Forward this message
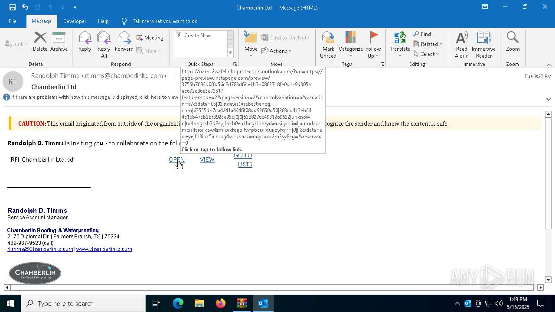 tap(124, 42)
